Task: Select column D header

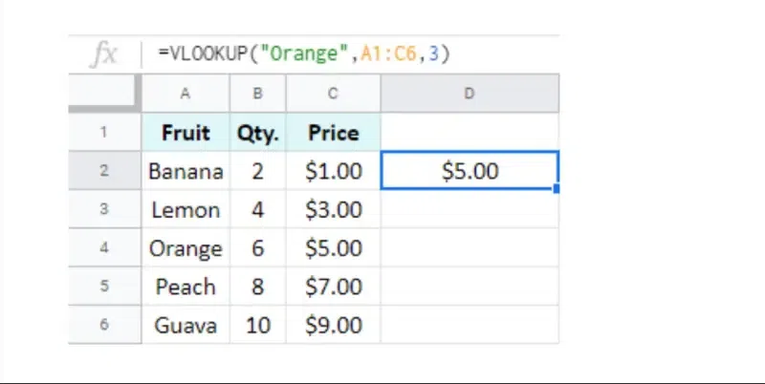Action: tap(469, 95)
